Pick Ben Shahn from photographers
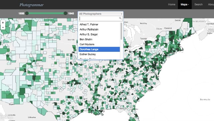Screen dimensions: 214x121 [99, 39]
